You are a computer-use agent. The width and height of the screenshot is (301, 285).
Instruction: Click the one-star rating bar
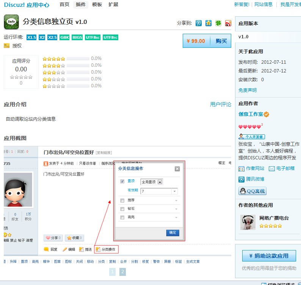click(78, 86)
